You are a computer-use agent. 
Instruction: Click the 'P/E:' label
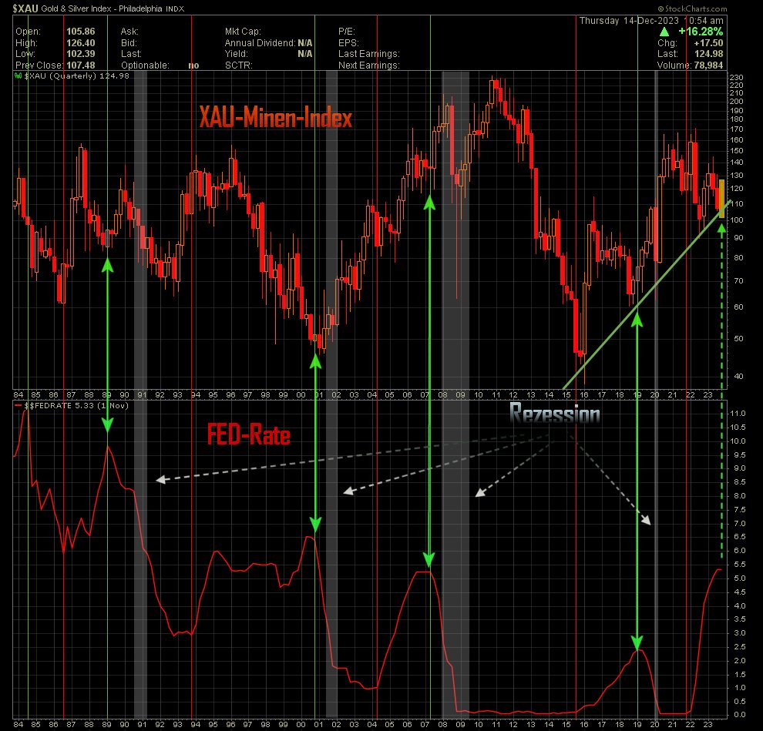(347, 32)
